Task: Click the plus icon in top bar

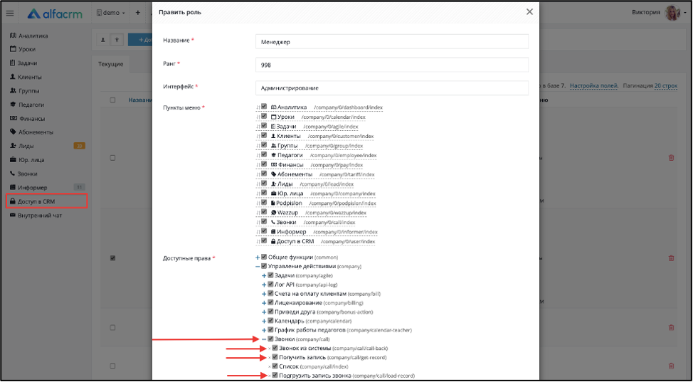Action: 138,13
